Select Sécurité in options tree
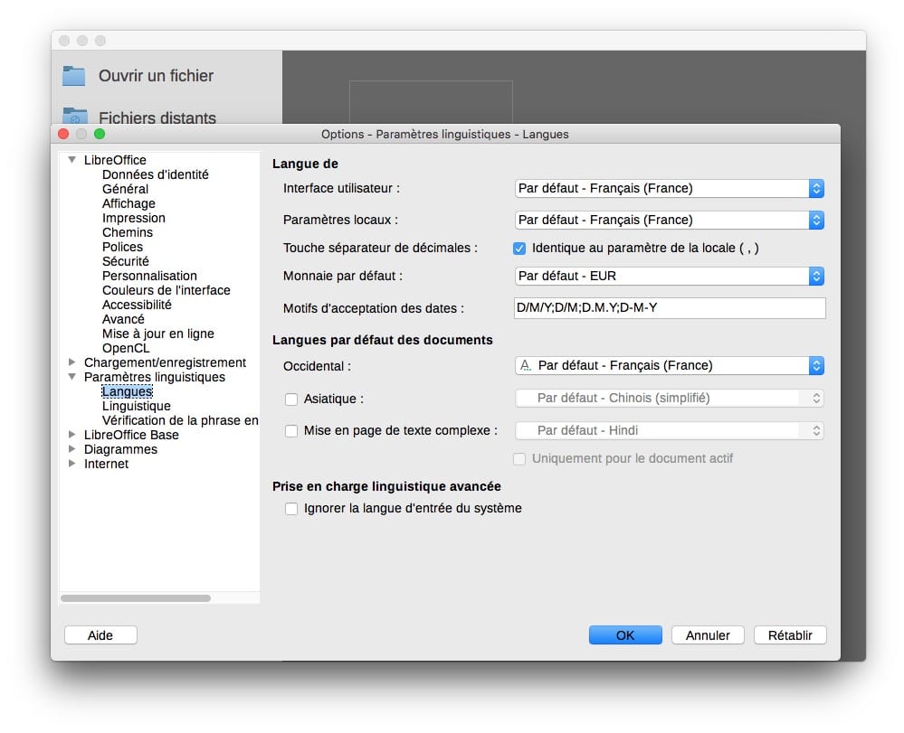 [x=126, y=261]
